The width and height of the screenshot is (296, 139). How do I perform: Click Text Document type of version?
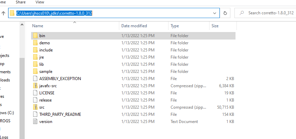click(x=184, y=122)
